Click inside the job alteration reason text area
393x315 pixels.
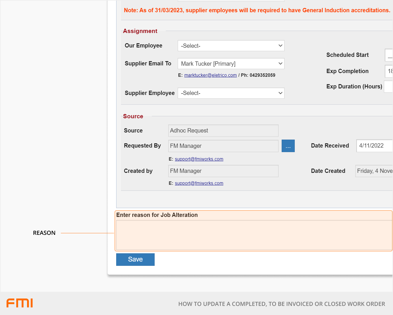253,235
